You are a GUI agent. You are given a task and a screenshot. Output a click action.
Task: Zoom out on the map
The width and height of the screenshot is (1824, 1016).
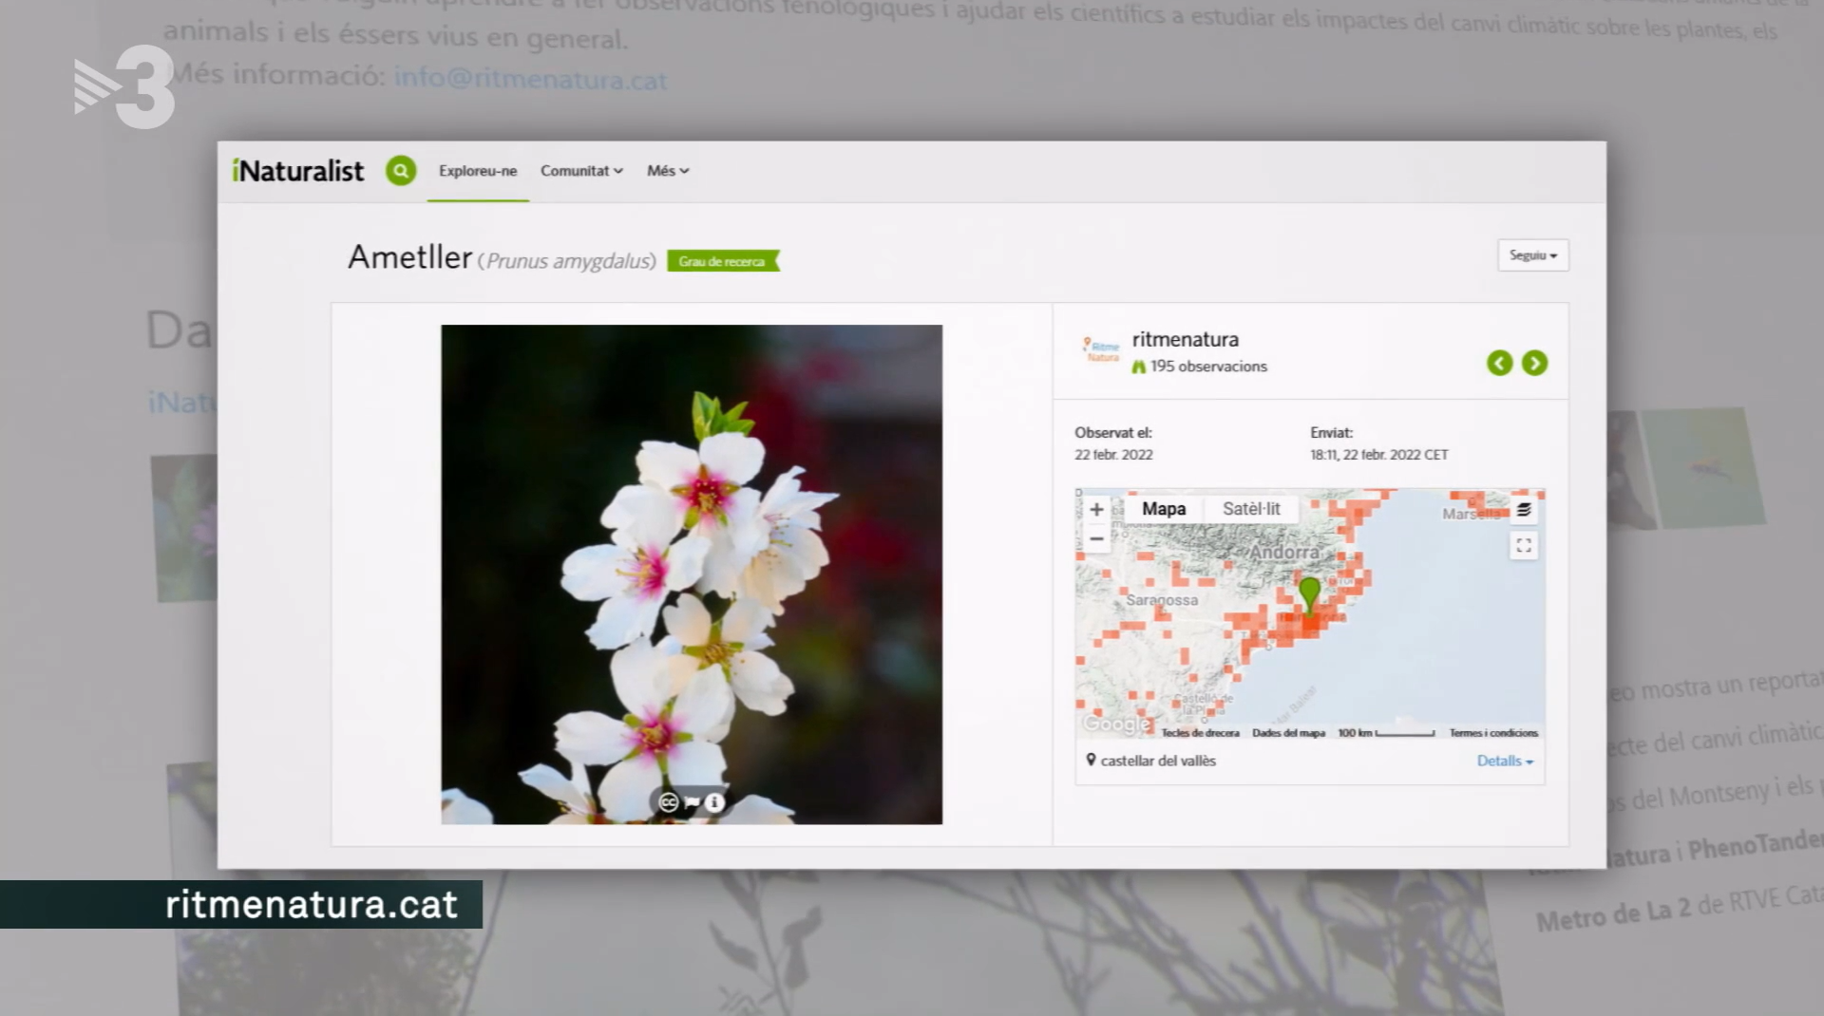click(x=1096, y=538)
